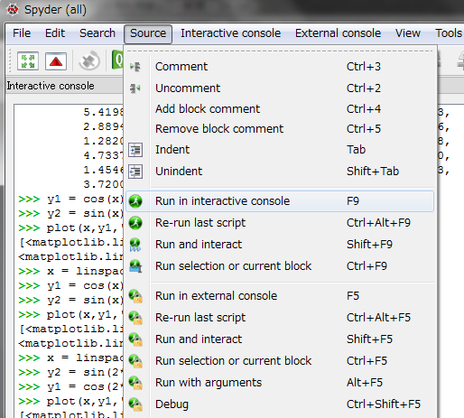
Task: Click the console line starting y2 = sin(2*
Action: coord(70,372)
